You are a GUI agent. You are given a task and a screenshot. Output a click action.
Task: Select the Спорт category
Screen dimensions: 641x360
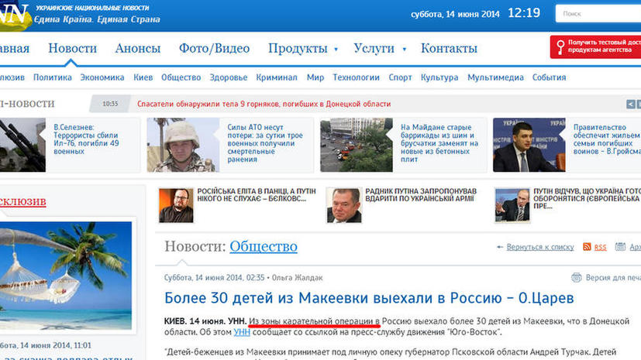[400, 77]
